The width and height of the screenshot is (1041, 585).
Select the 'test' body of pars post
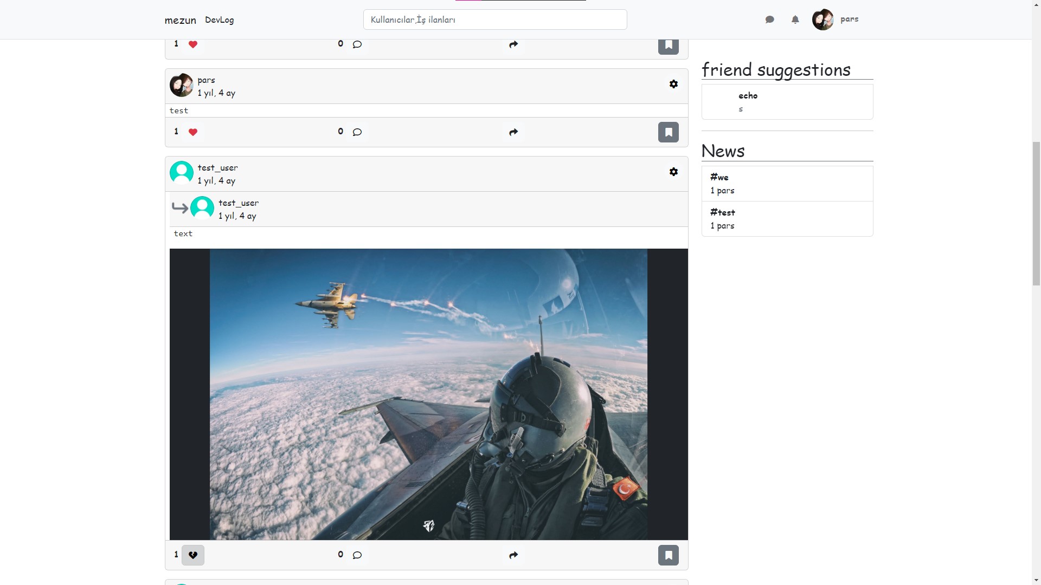pyautogui.click(x=179, y=111)
